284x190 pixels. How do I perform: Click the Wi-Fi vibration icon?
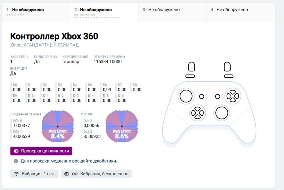pyautogui.click(x=16, y=174)
